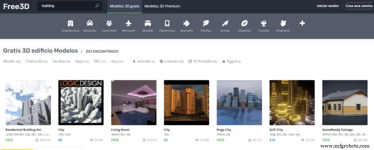Click download icon beside 88,780
This screenshot has width=374, height=150.
(x=355, y=140)
